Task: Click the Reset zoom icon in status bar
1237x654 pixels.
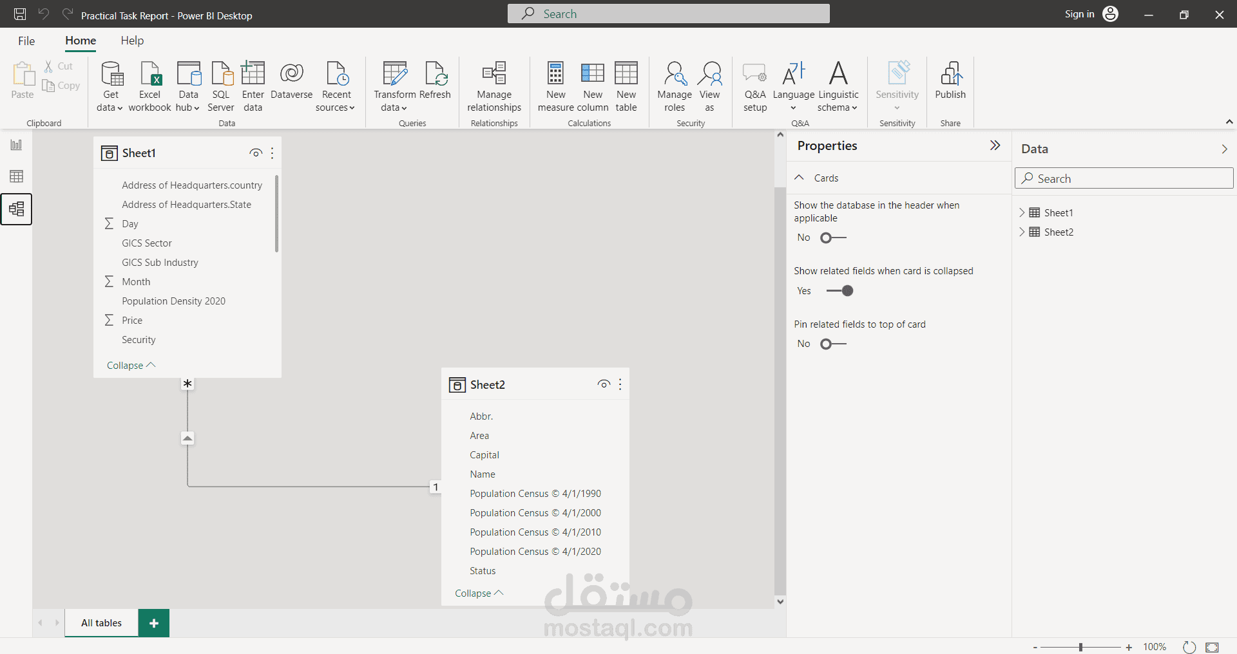Action: (1189, 647)
